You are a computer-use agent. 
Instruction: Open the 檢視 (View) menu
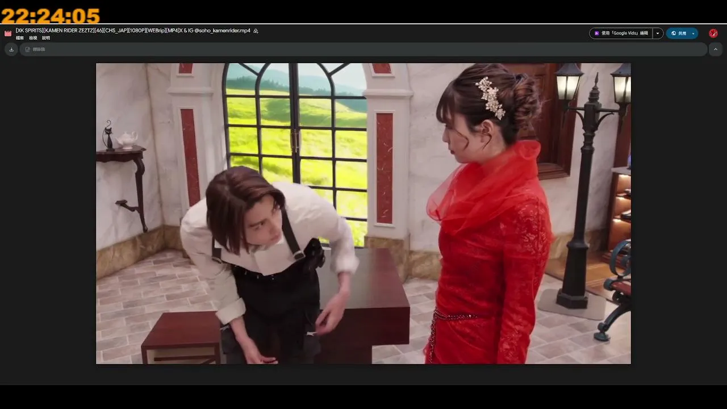(x=33, y=38)
